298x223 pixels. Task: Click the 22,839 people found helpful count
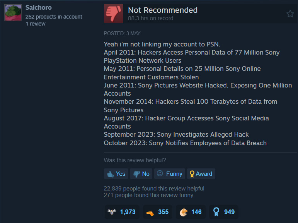[154, 189]
